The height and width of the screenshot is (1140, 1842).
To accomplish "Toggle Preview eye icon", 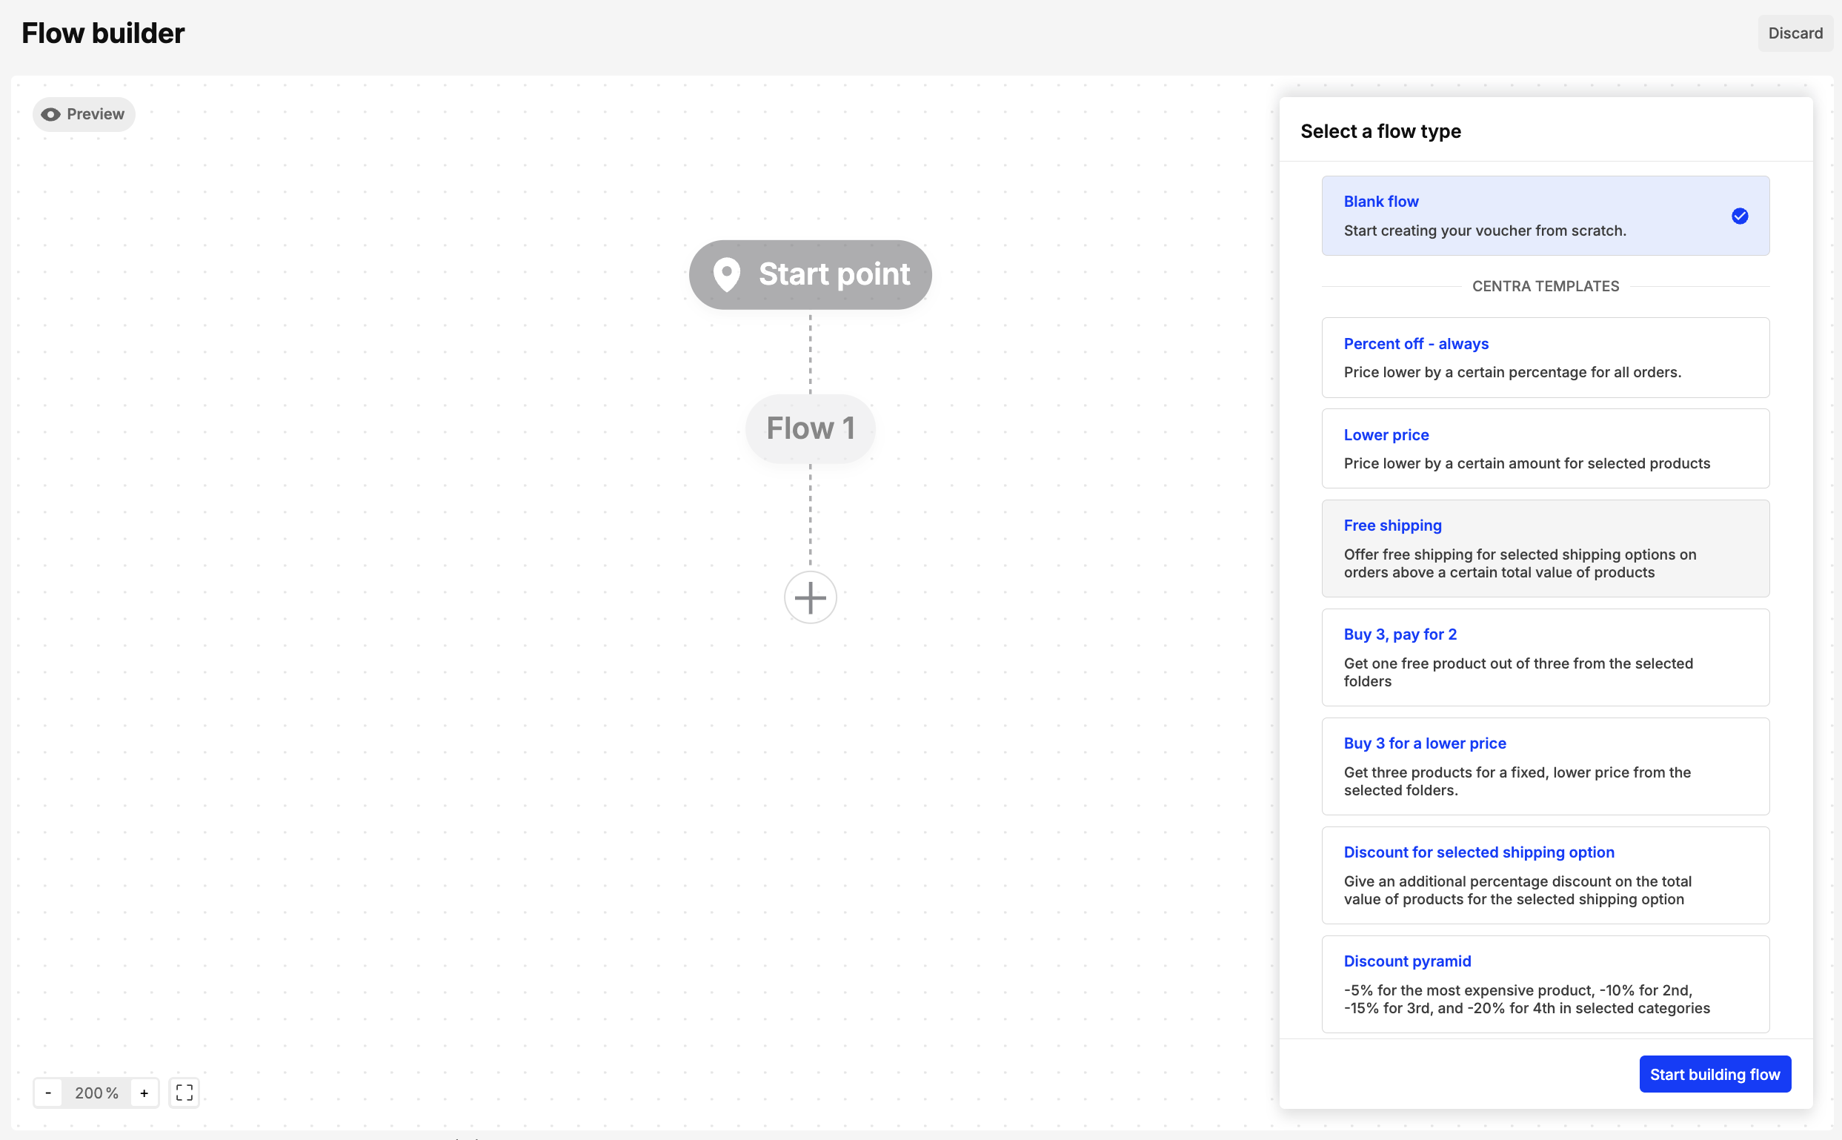I will click(50, 115).
